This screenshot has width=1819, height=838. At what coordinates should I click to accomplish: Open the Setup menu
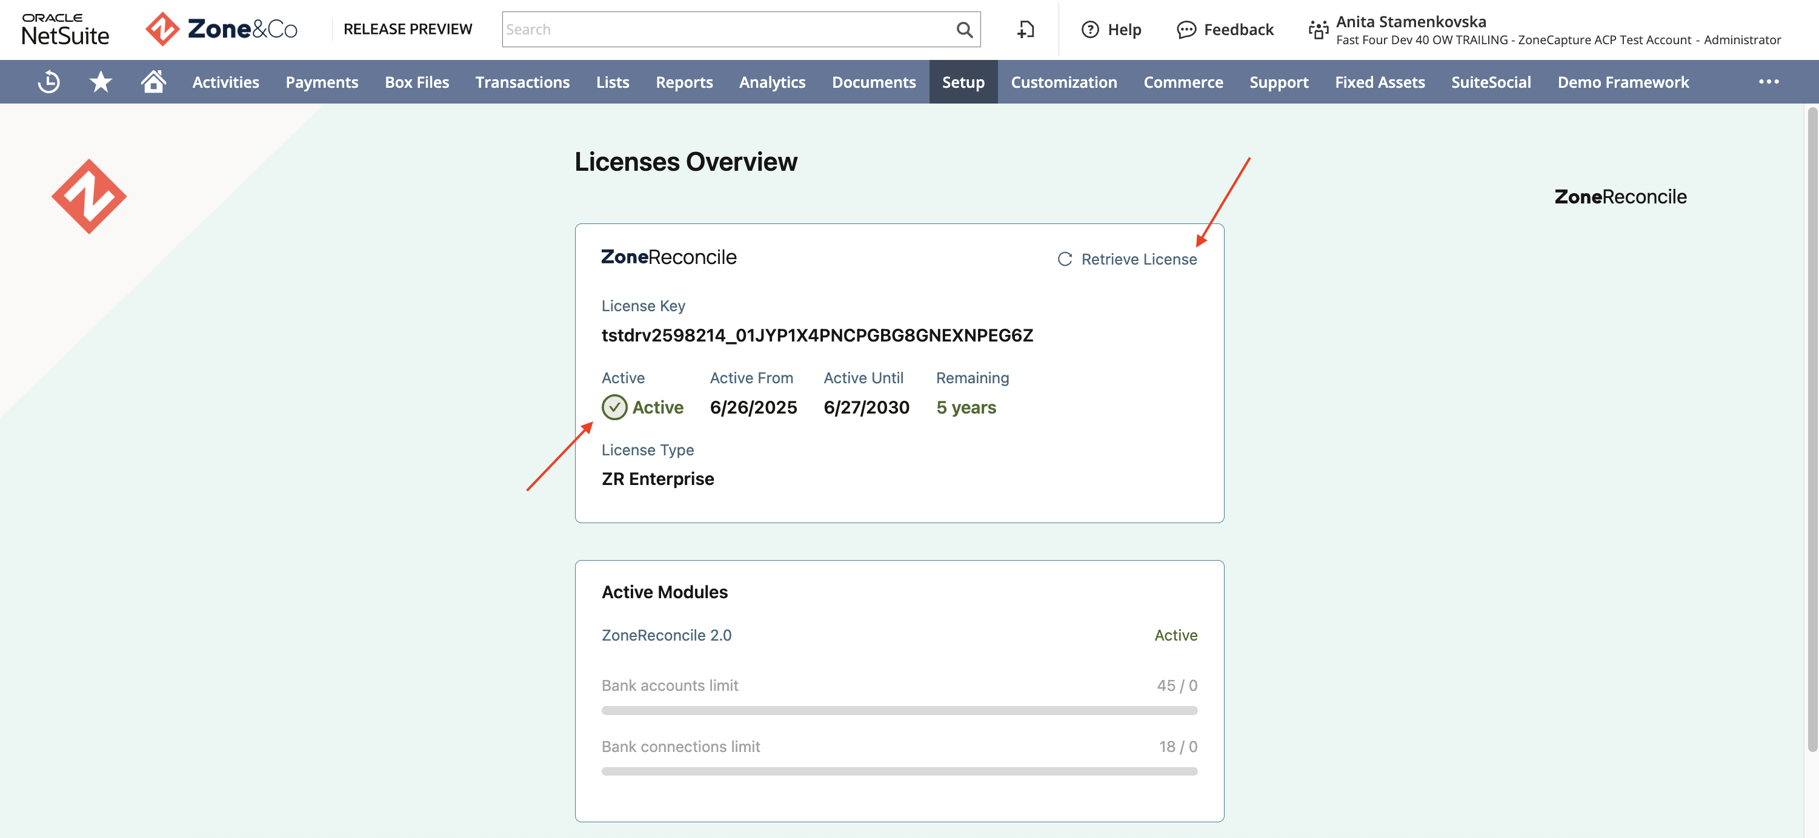pos(963,82)
